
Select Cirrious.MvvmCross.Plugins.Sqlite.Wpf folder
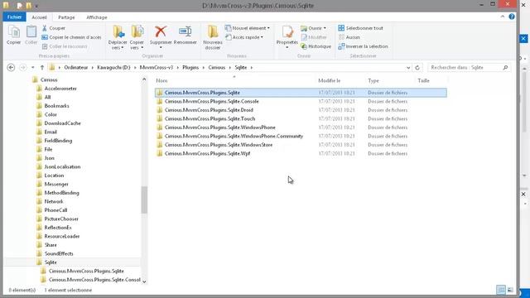coord(301,154)
